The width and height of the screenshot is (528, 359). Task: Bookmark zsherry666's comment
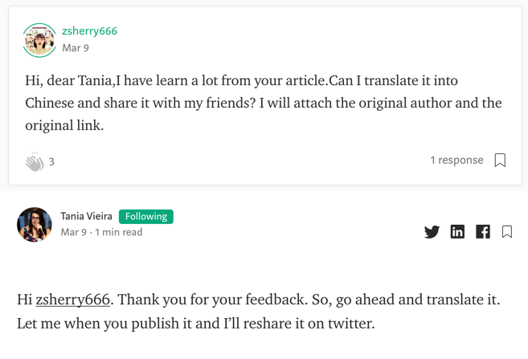[500, 161]
